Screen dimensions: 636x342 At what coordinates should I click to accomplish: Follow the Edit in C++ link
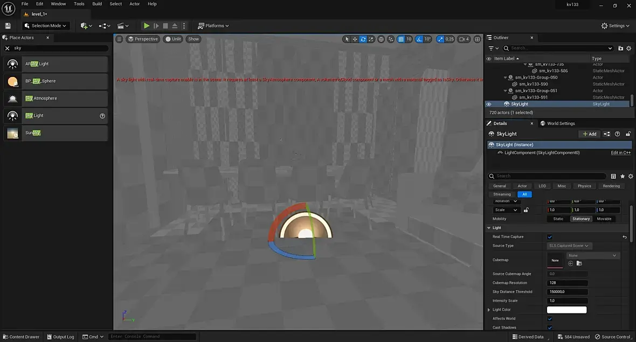click(620, 153)
